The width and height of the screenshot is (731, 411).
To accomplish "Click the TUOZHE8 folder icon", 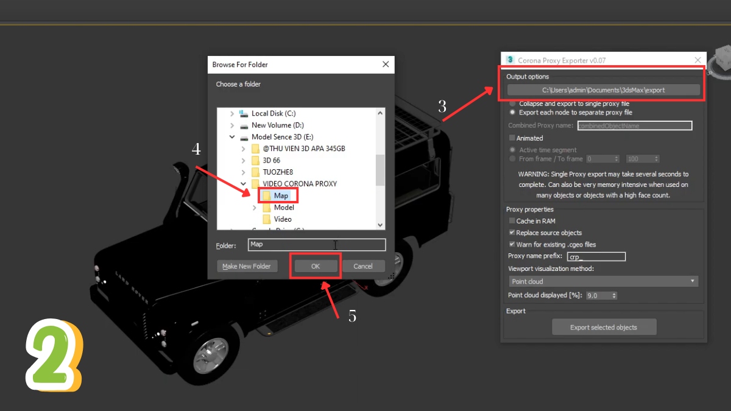I will [254, 171].
